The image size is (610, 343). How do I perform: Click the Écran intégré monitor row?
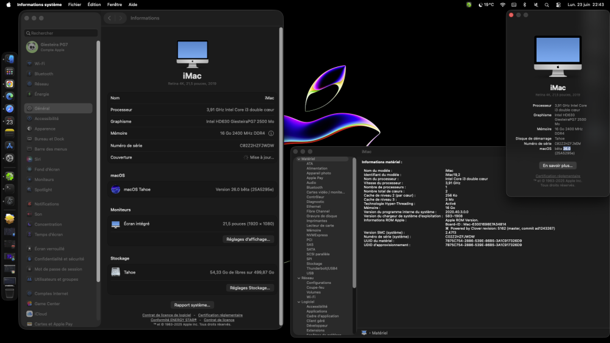(x=192, y=224)
